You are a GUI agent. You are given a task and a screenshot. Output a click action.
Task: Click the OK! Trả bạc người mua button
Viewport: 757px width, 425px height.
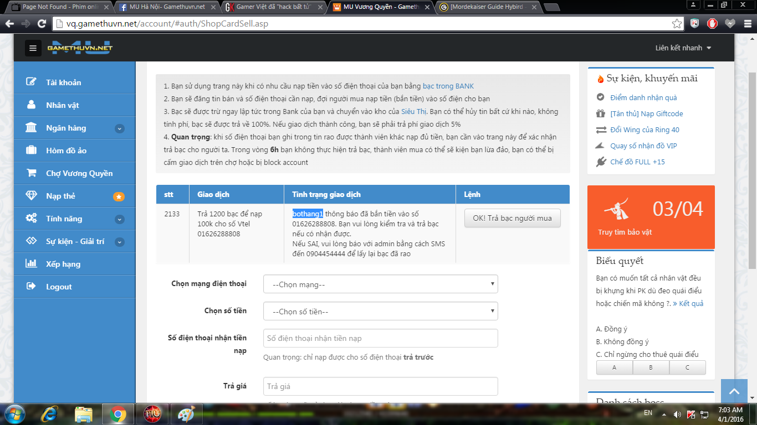tap(512, 218)
